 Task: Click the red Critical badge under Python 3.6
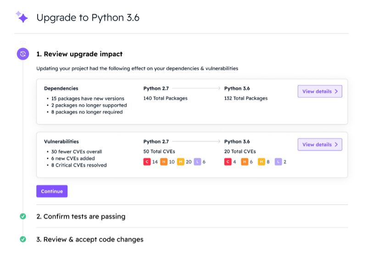(x=228, y=162)
